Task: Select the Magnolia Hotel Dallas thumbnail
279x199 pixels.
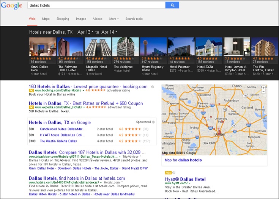Action: point(98,47)
